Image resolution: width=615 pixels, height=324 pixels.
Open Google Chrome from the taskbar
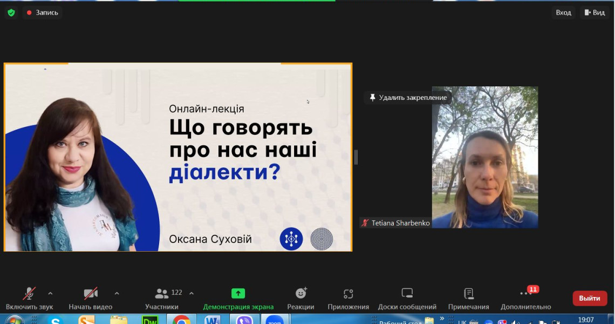(181, 320)
